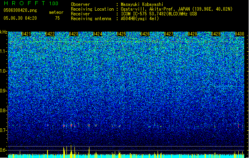Click the Observer label
The height and width of the screenshot is (158, 249).
(80, 4)
